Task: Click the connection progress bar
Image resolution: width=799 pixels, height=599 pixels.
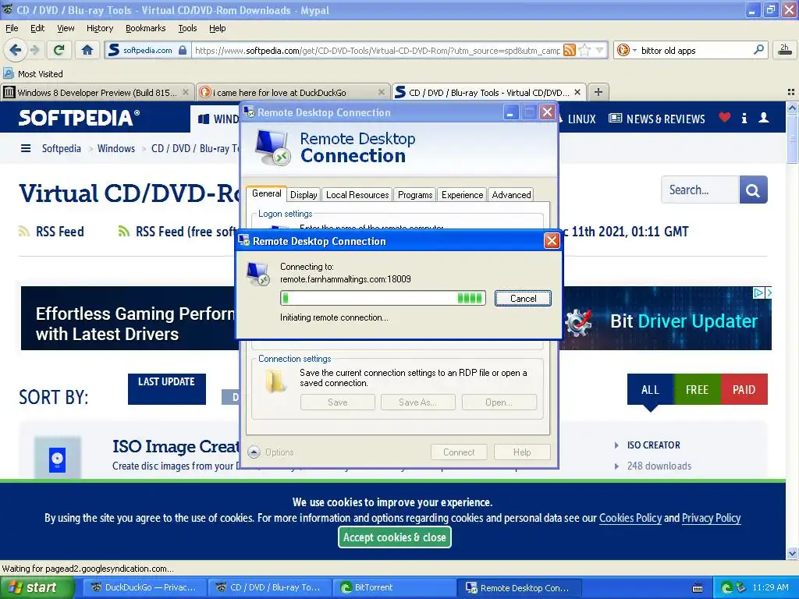Action: (x=382, y=298)
